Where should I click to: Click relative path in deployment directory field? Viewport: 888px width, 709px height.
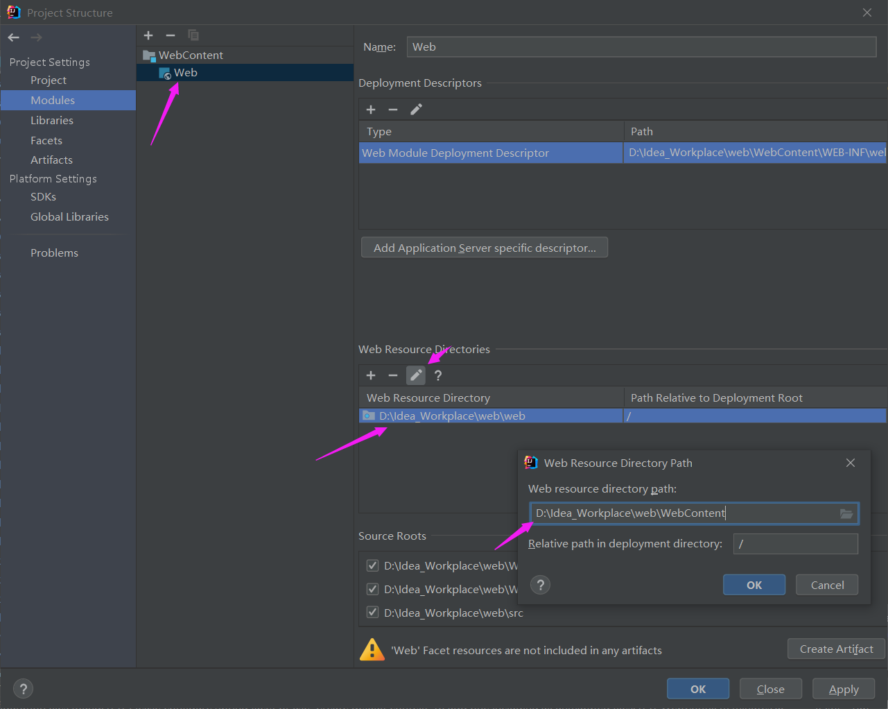[796, 544]
